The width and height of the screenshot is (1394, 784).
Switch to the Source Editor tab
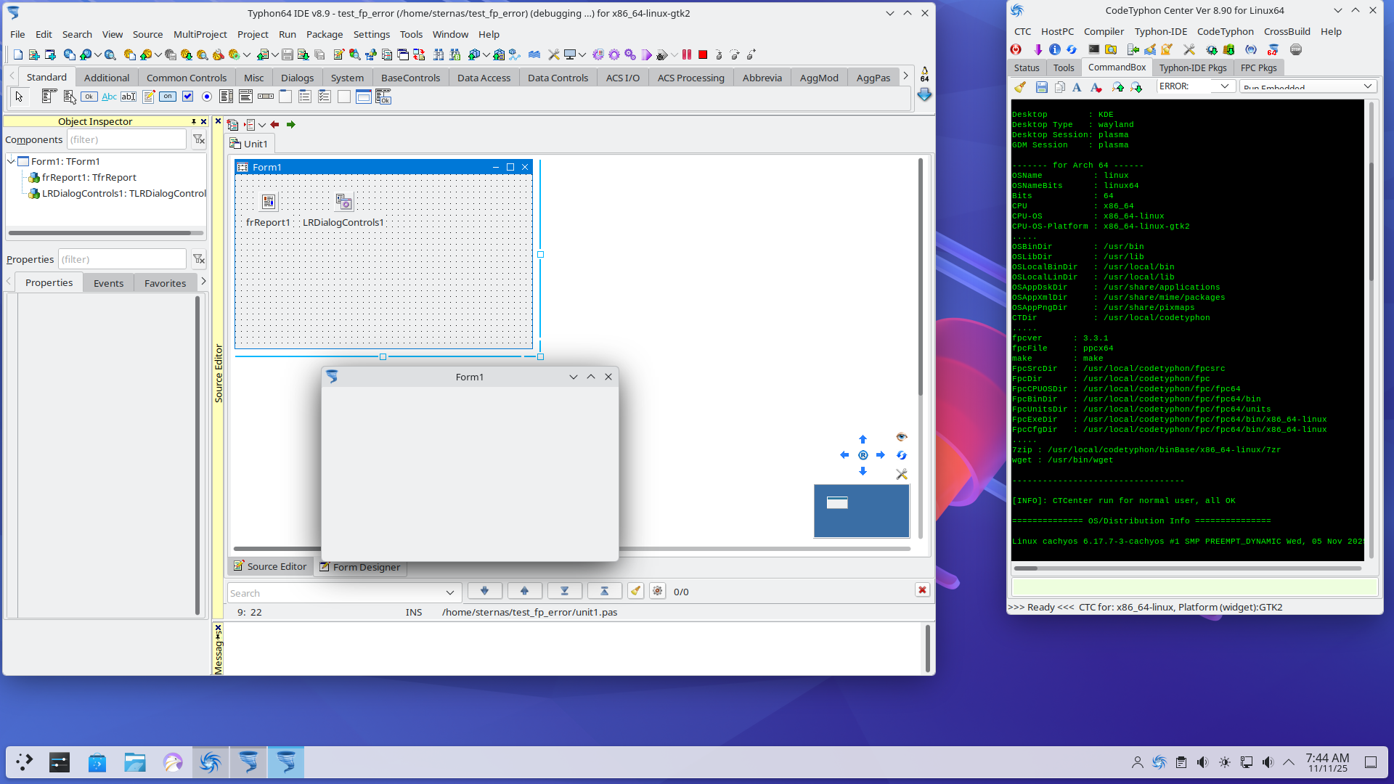pyautogui.click(x=269, y=566)
